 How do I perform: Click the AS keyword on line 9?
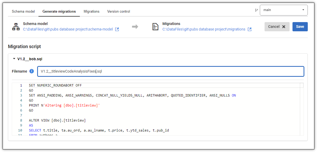[31, 125]
